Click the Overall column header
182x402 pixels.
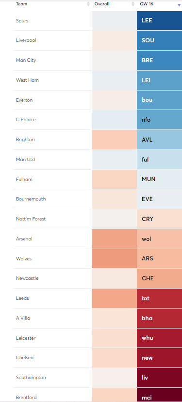pyautogui.click(x=102, y=4)
